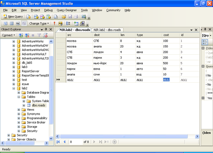
Task: Select dbo.roads table in the tree
Action: (39, 105)
